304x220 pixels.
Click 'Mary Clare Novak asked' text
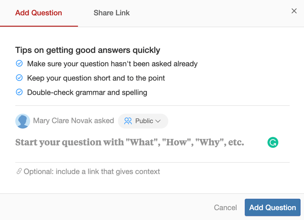73,121
